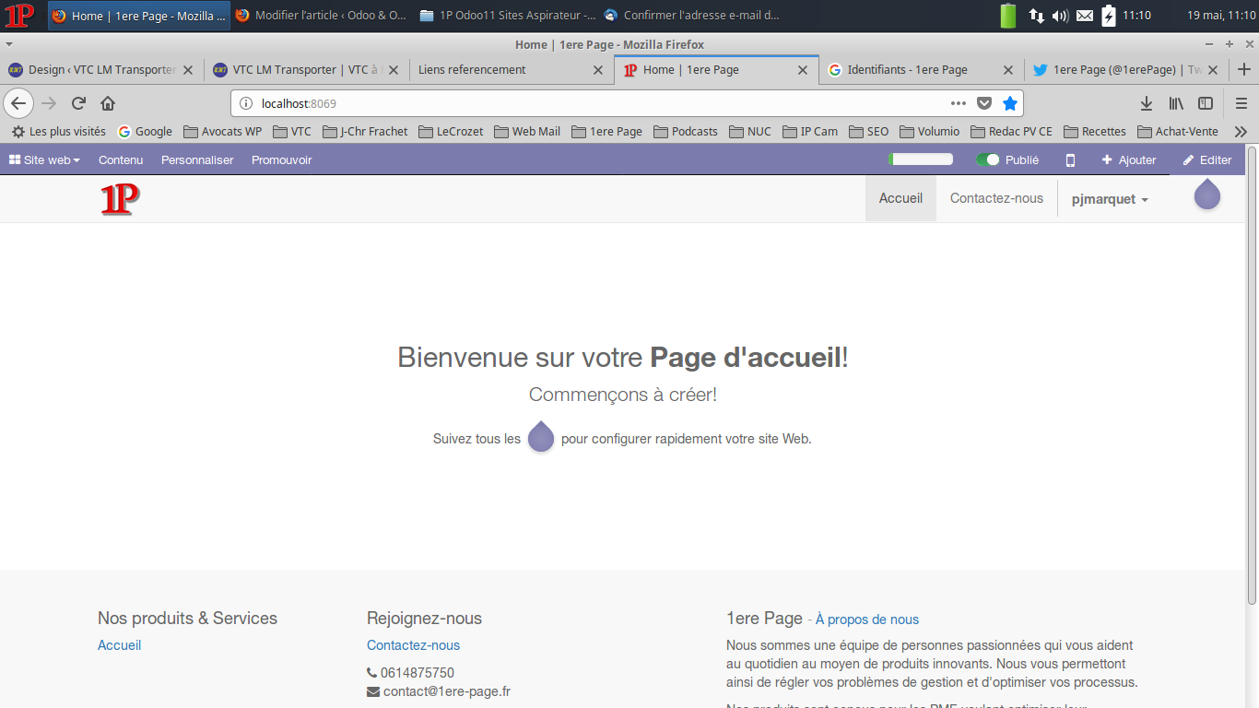Open page actions three-dot menu
Screen dimensions: 1259x708
pos(959,103)
